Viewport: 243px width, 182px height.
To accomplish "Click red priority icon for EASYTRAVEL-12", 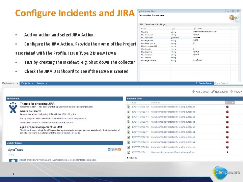I will click(x=227, y=107).
